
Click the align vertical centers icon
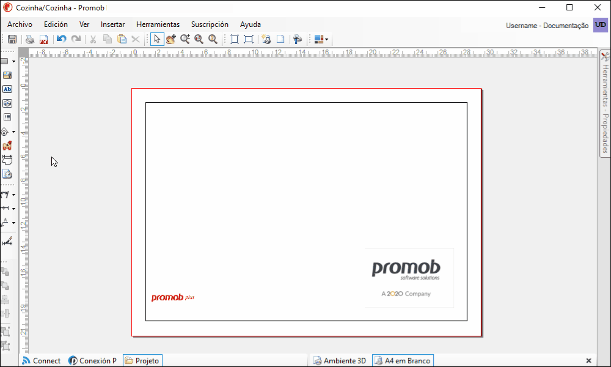(5, 300)
